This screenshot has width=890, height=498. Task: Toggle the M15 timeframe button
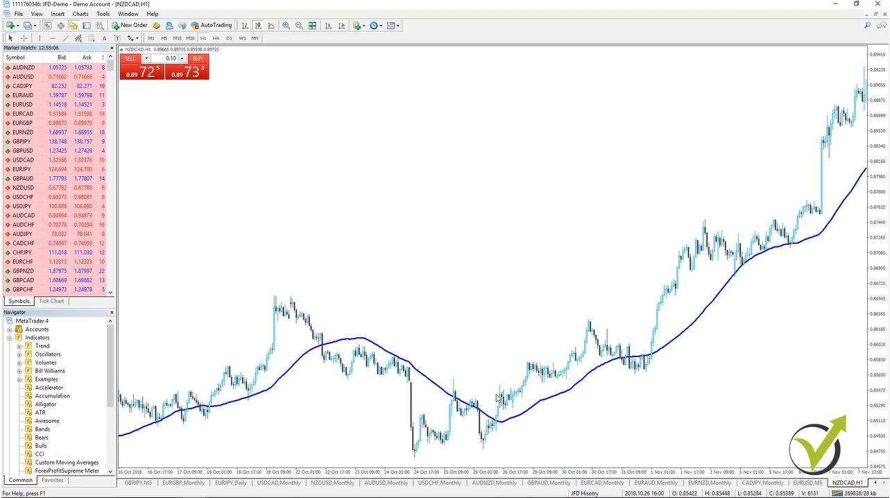point(177,38)
